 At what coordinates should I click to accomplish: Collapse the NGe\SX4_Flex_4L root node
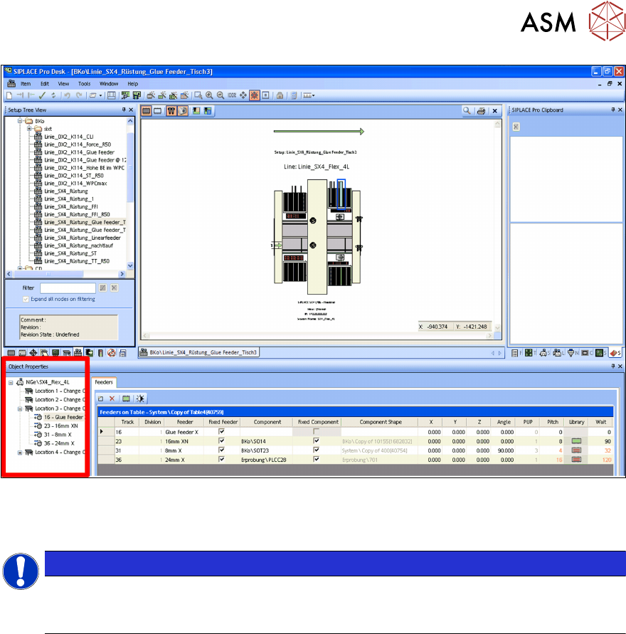(x=11, y=382)
